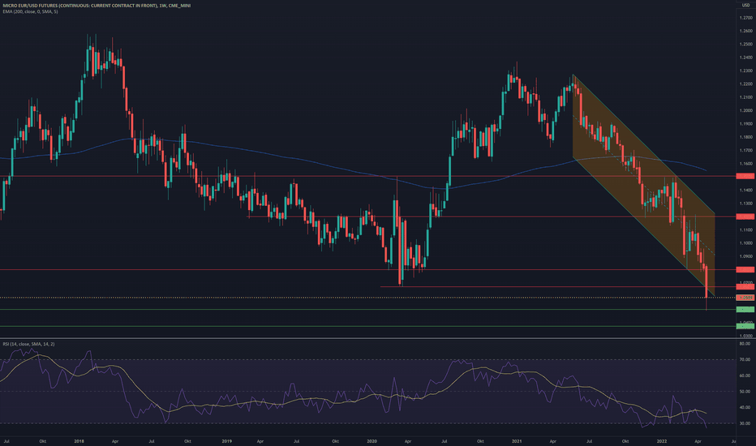Screen dimensions: 756x446
Task: Click the 50.00 RSI scale label
Action: [745, 392]
